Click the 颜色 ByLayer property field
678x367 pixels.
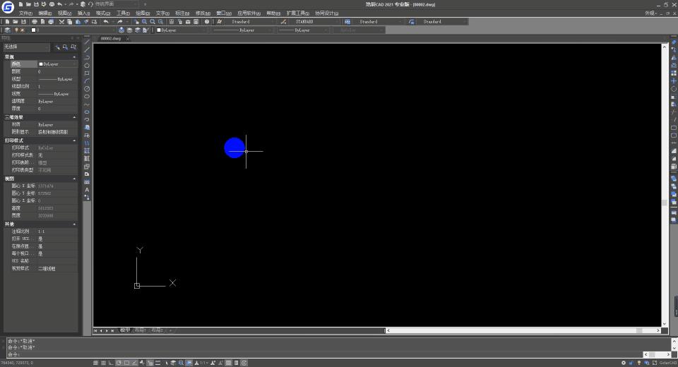pos(55,64)
